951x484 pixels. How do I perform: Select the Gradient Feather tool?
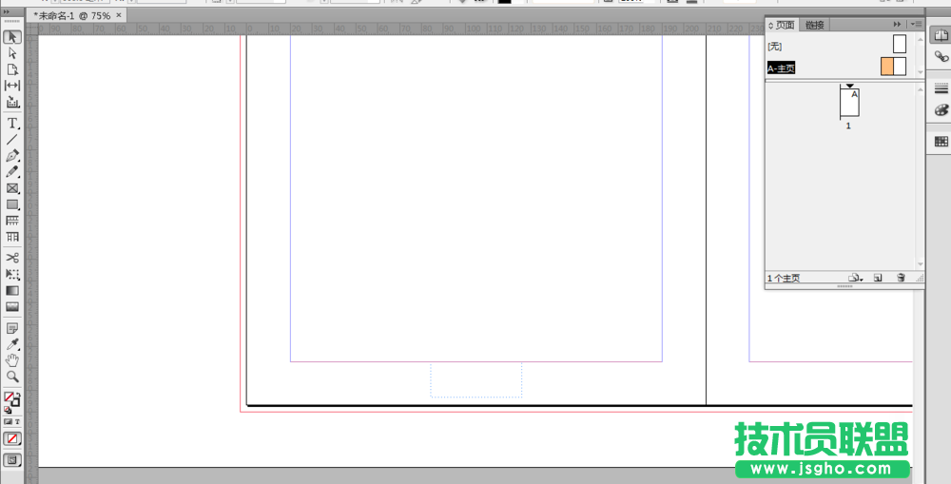(x=12, y=307)
